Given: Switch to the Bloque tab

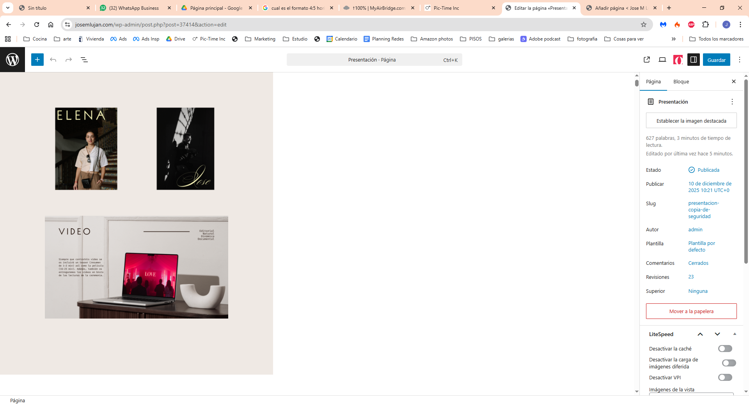Looking at the screenshot, I should tap(681, 81).
